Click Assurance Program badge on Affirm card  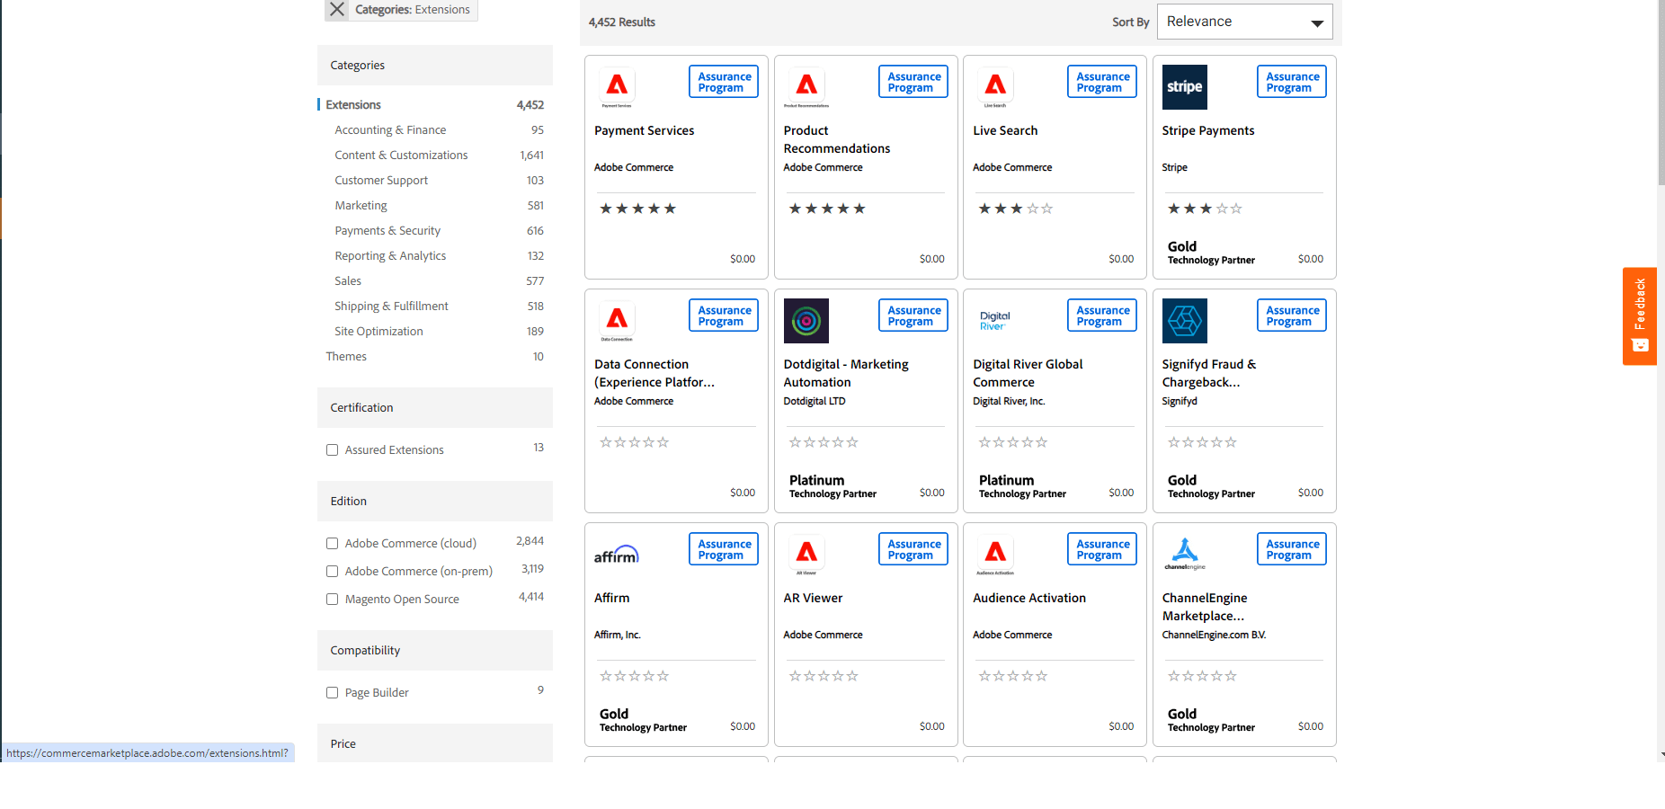point(724,549)
